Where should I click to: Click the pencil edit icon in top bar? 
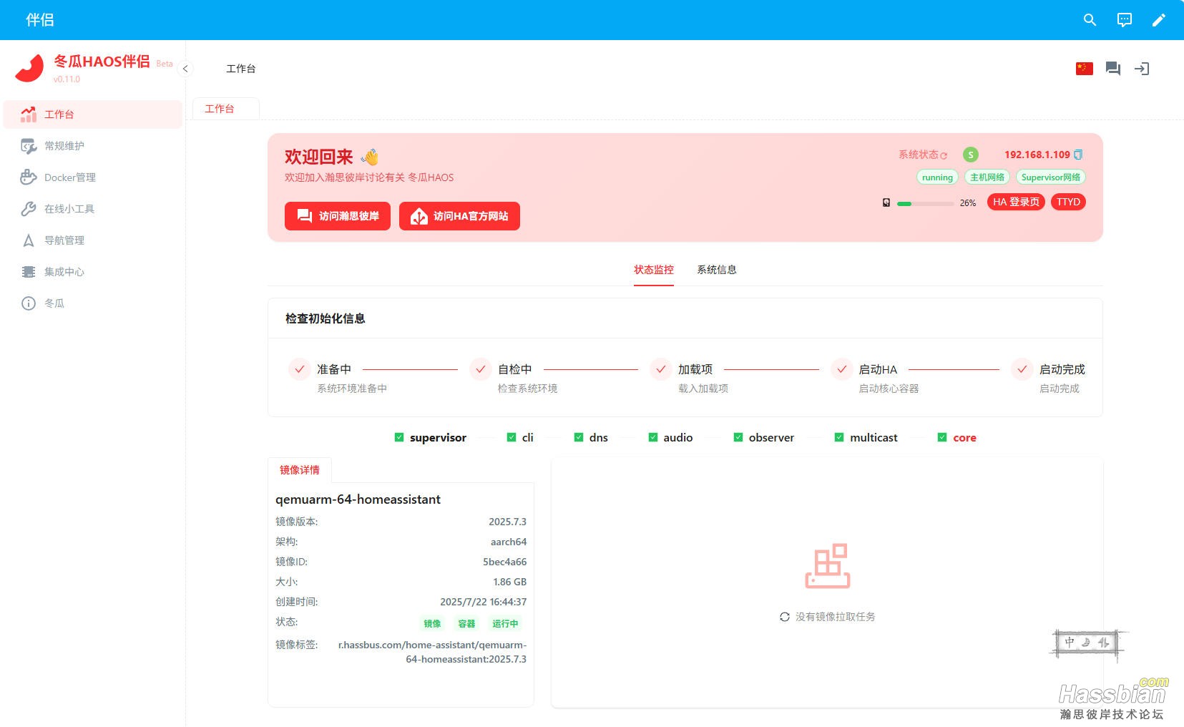pos(1159,20)
